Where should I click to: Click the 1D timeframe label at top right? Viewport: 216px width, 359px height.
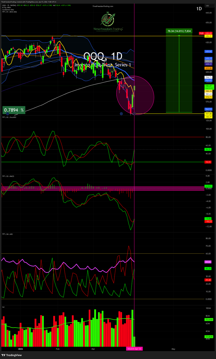coord(199,9)
